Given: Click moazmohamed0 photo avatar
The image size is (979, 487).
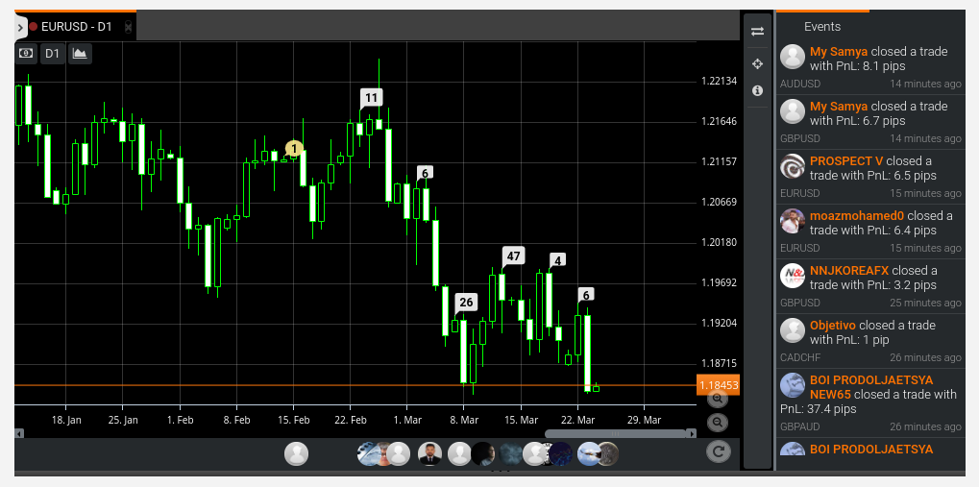Looking at the screenshot, I should [x=793, y=221].
